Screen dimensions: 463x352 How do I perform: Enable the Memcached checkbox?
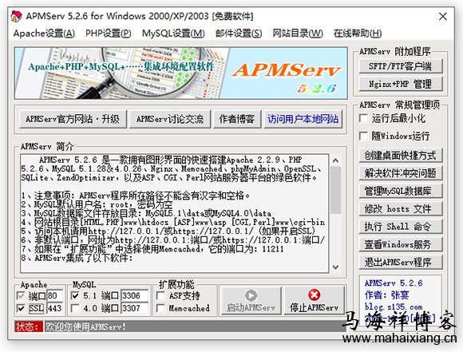160,309
